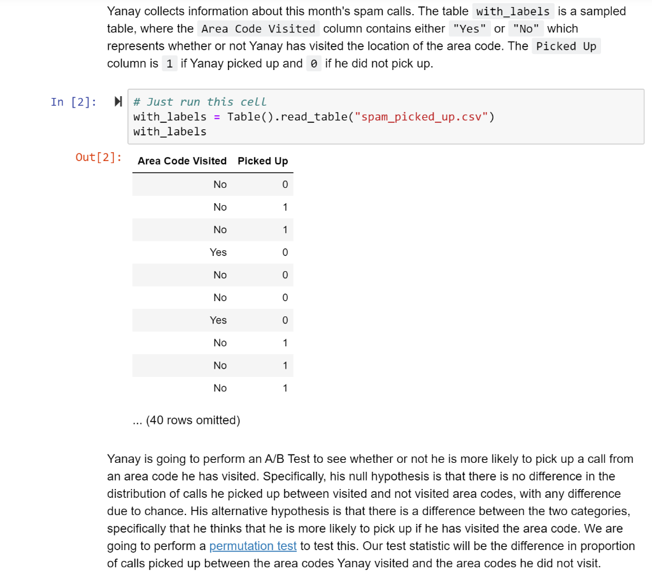Click the run-cell arrow icon beside In [2]
The image size is (652, 580).
click(118, 101)
